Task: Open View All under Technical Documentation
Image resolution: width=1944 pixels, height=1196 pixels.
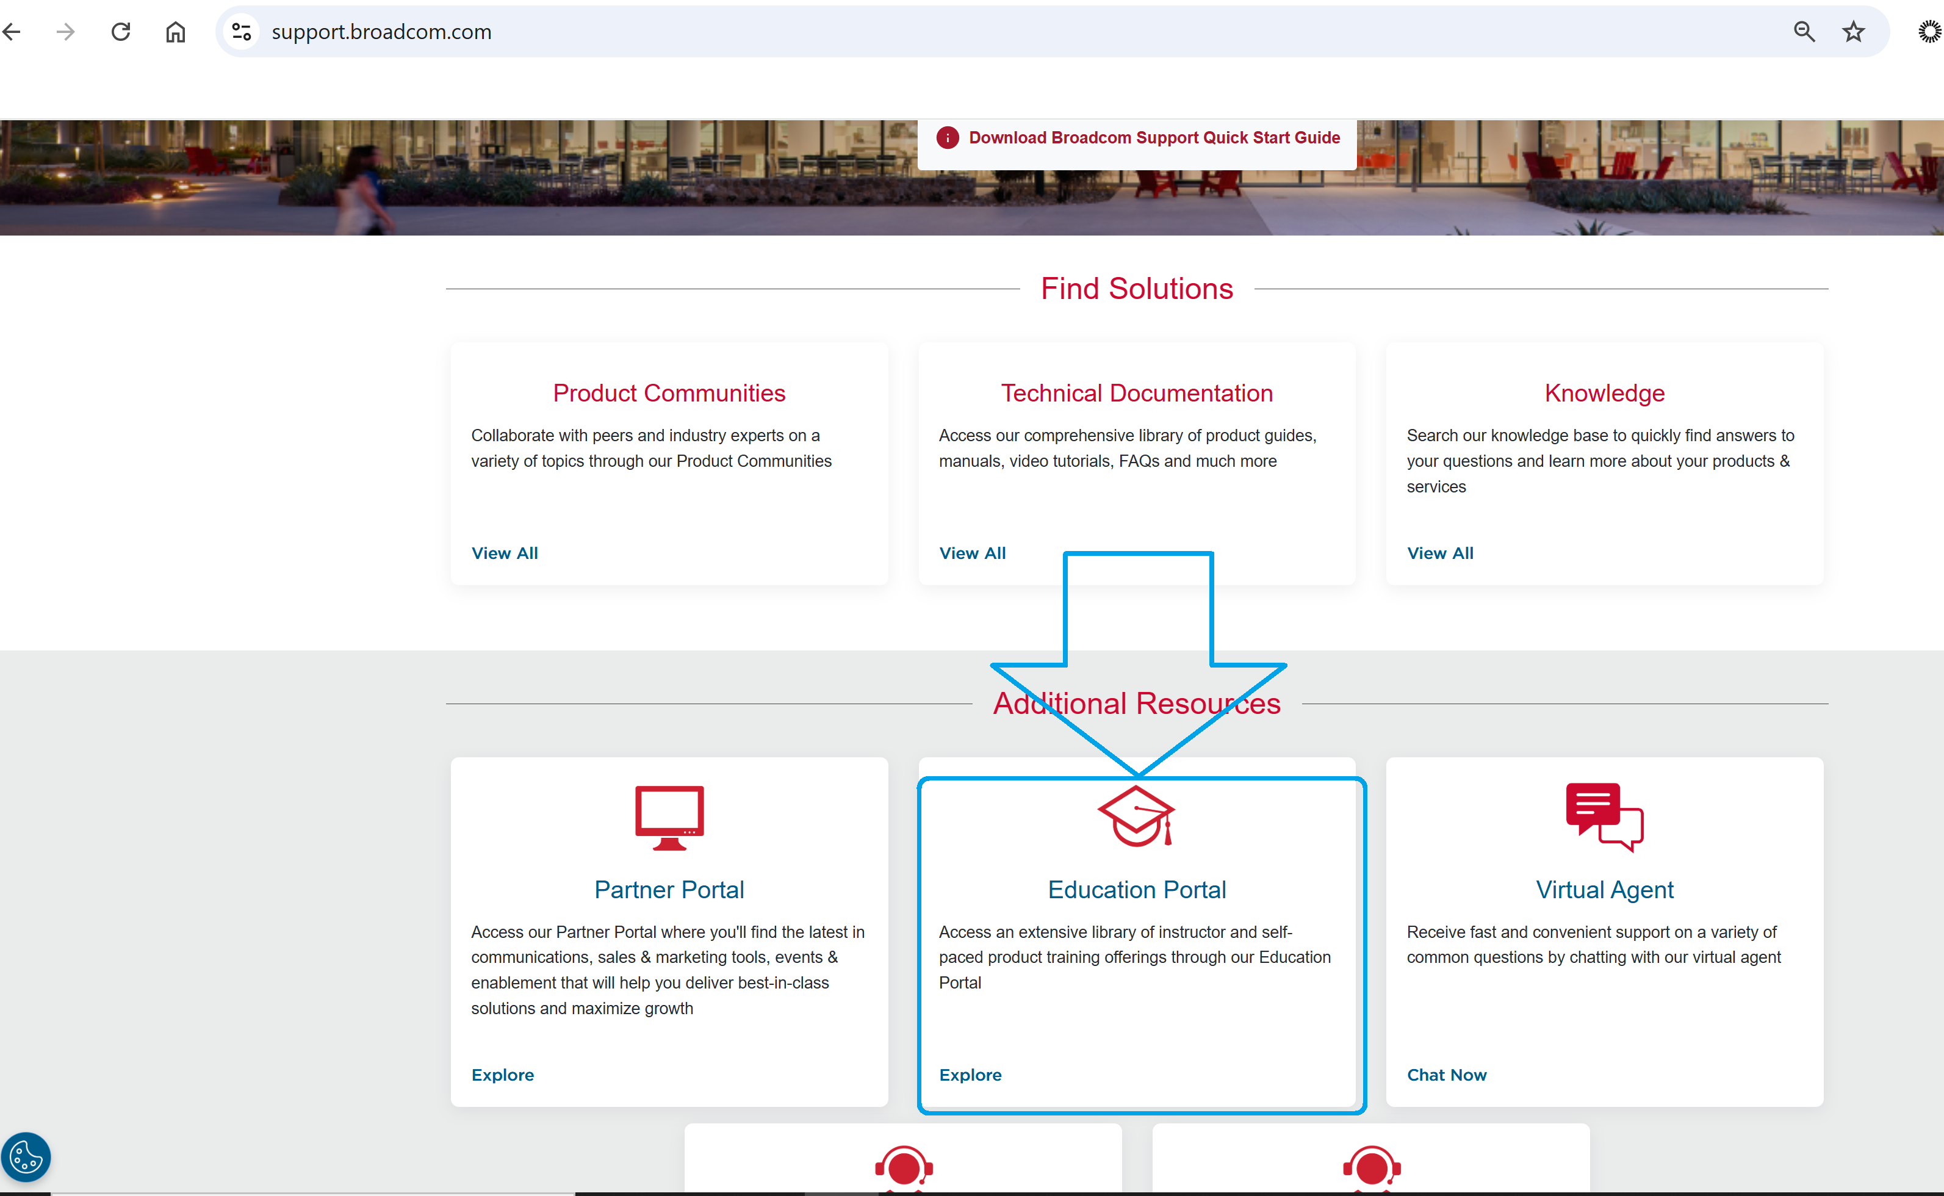Action: click(972, 553)
